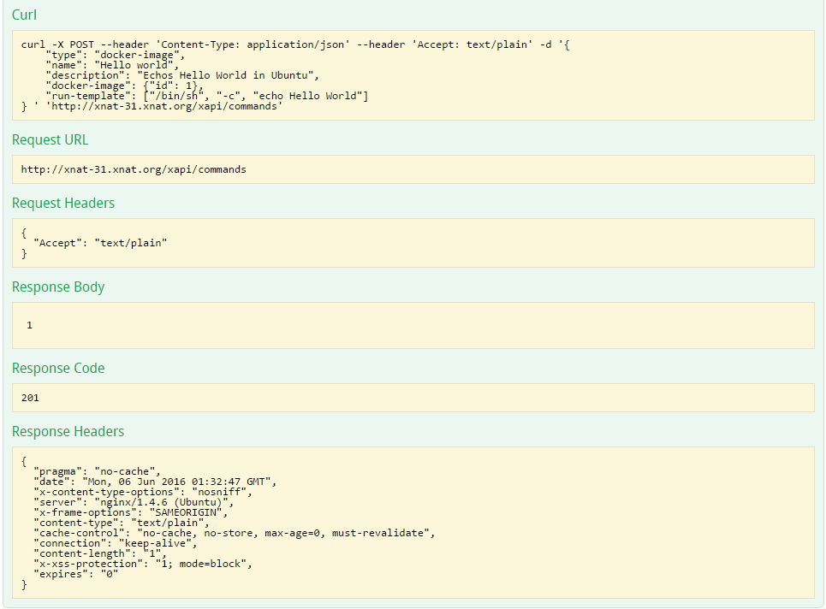The height and width of the screenshot is (609, 826).
Task: Click the "expires" response header line
Action: click(x=75, y=574)
